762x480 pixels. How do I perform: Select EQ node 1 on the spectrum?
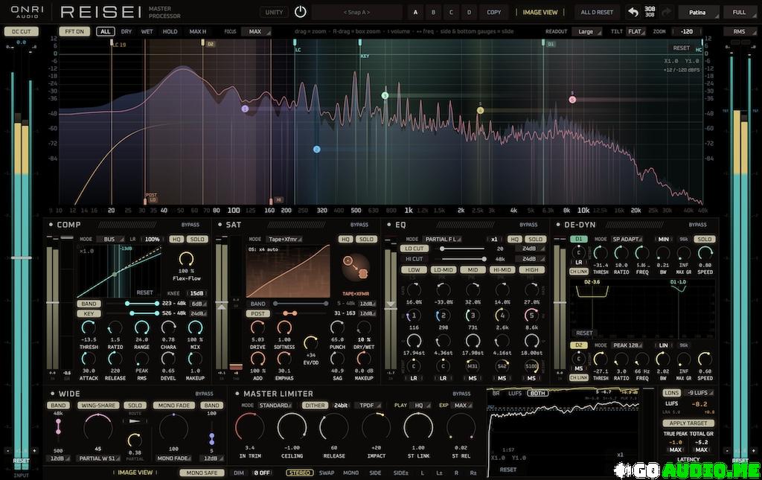(x=245, y=109)
